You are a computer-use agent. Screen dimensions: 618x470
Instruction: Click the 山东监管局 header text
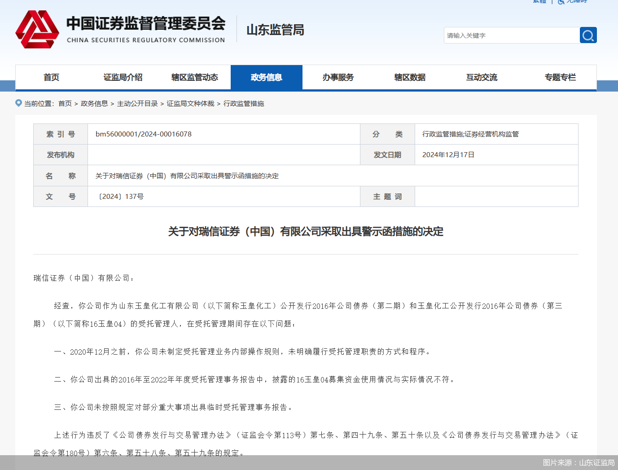pos(275,30)
